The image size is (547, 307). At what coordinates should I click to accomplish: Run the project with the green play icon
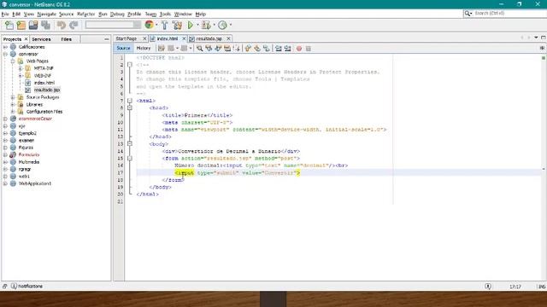[x=191, y=25]
